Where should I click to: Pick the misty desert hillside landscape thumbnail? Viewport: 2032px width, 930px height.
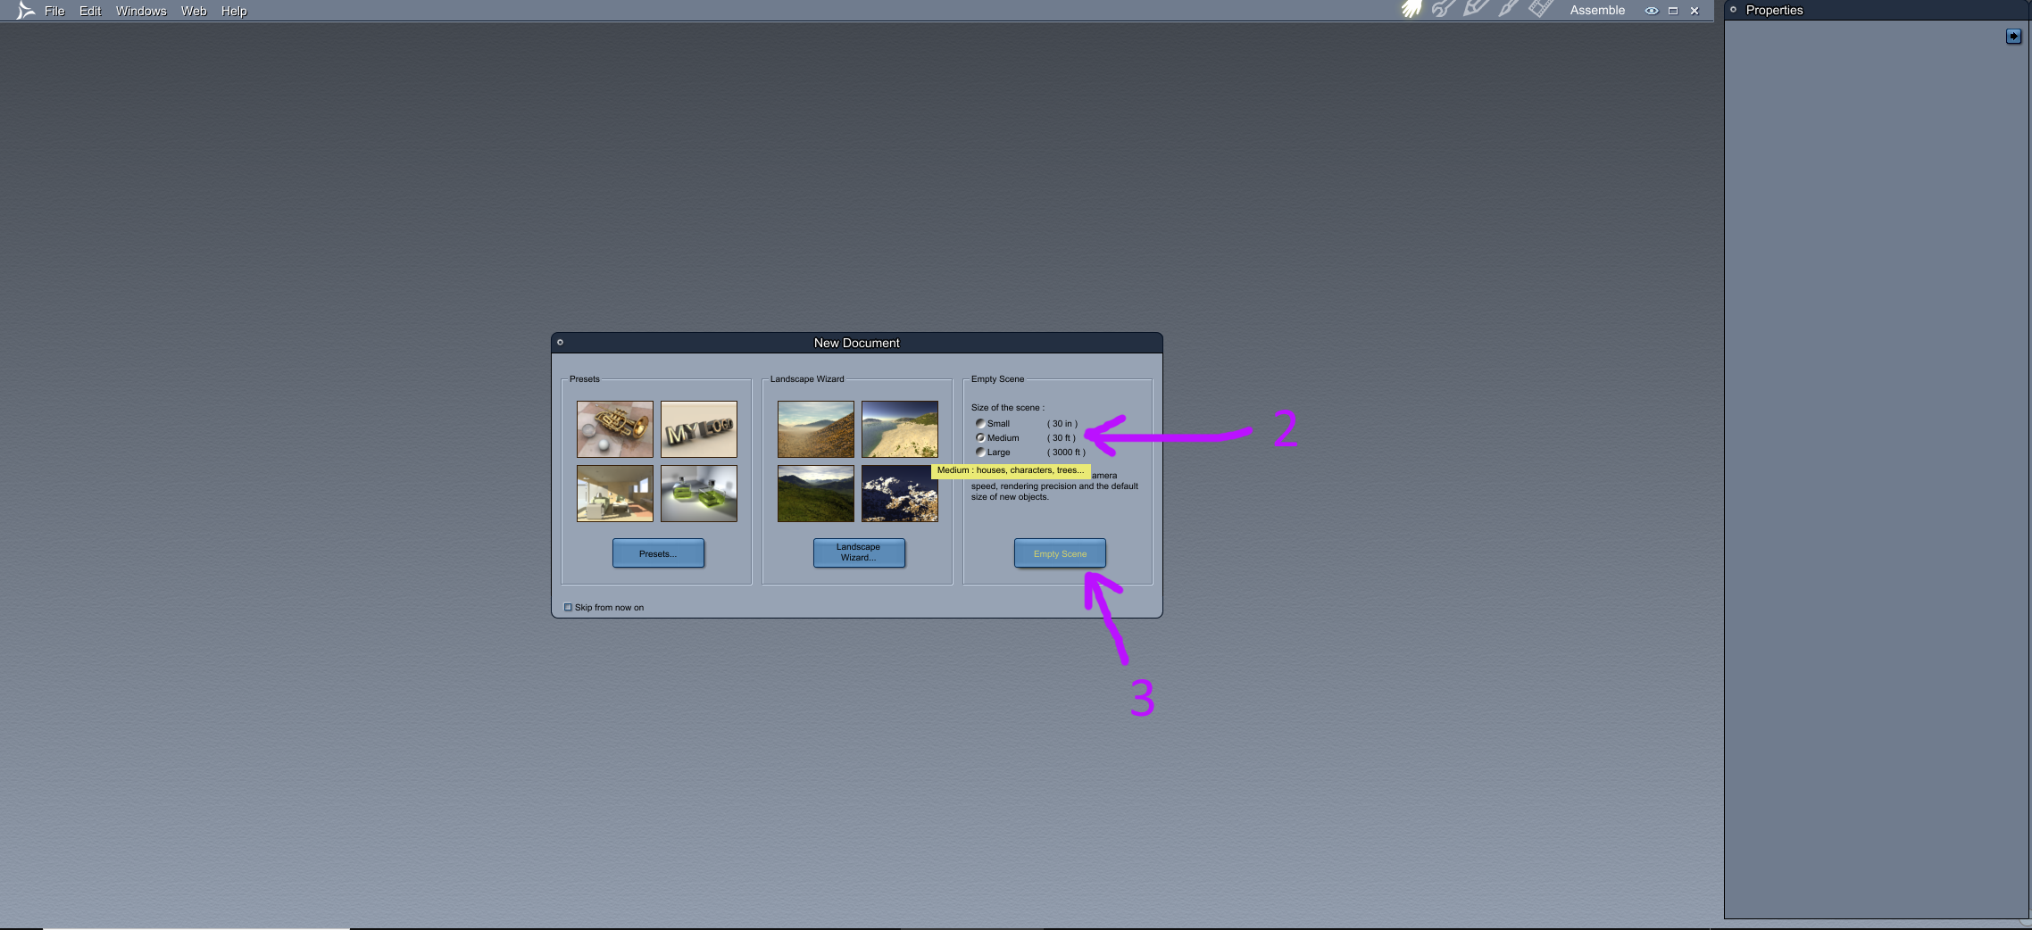click(x=816, y=429)
